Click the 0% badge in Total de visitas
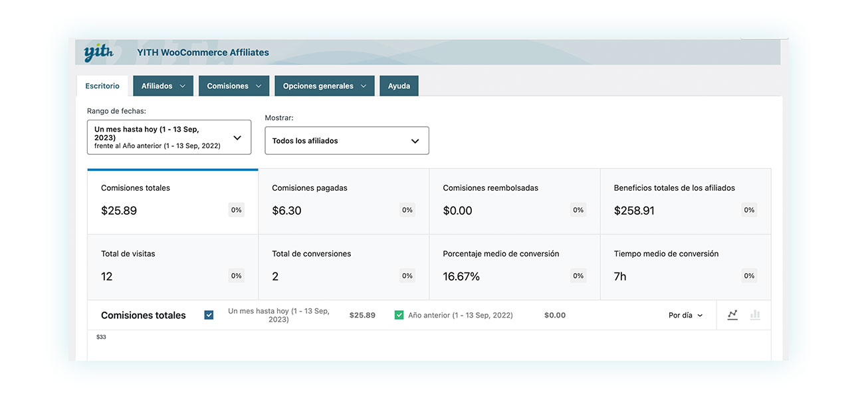Image resolution: width=864 pixels, height=402 pixels. pos(237,276)
